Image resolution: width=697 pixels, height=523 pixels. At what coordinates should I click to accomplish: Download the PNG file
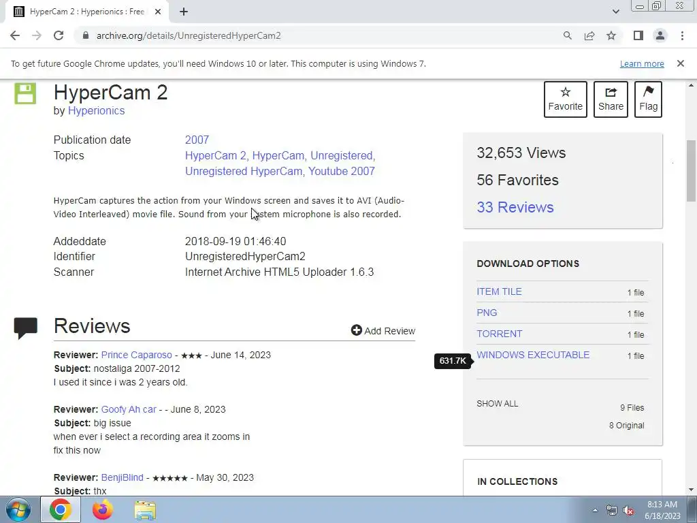point(487,313)
